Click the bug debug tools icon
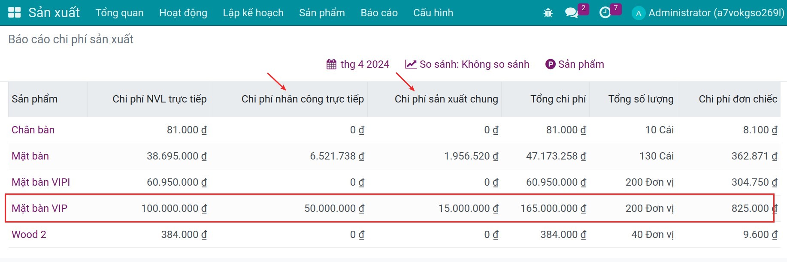 click(x=548, y=13)
